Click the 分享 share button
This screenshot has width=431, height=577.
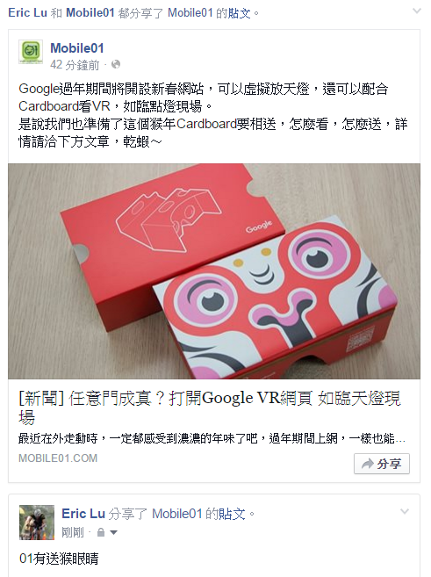382,464
